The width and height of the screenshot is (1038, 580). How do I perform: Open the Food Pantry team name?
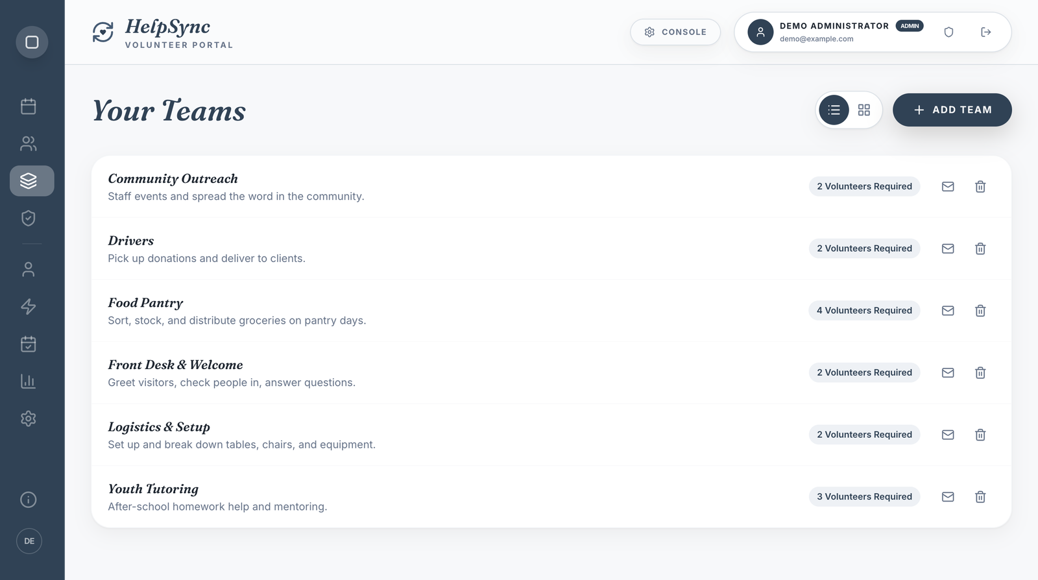click(x=145, y=303)
